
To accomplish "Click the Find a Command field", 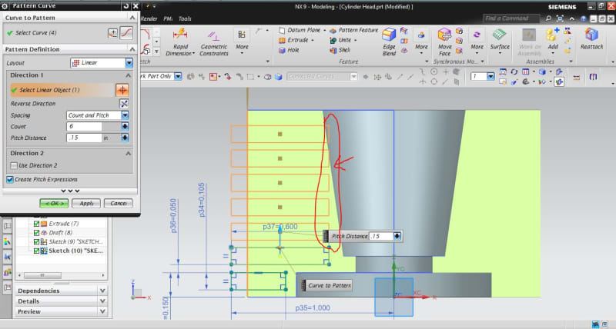I will coord(511,18).
